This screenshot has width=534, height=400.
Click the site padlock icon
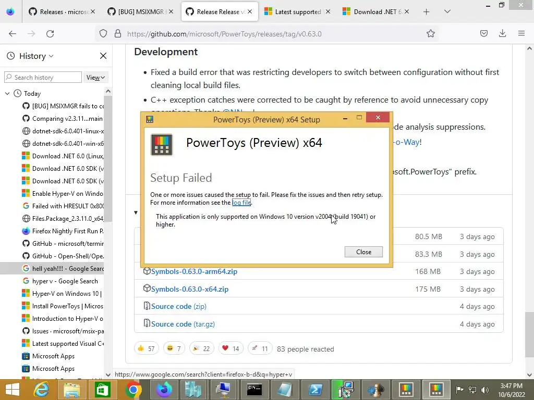(118, 34)
